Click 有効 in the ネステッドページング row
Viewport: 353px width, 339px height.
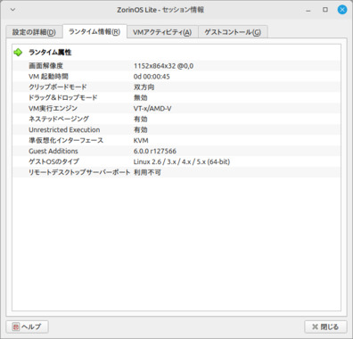pos(141,119)
